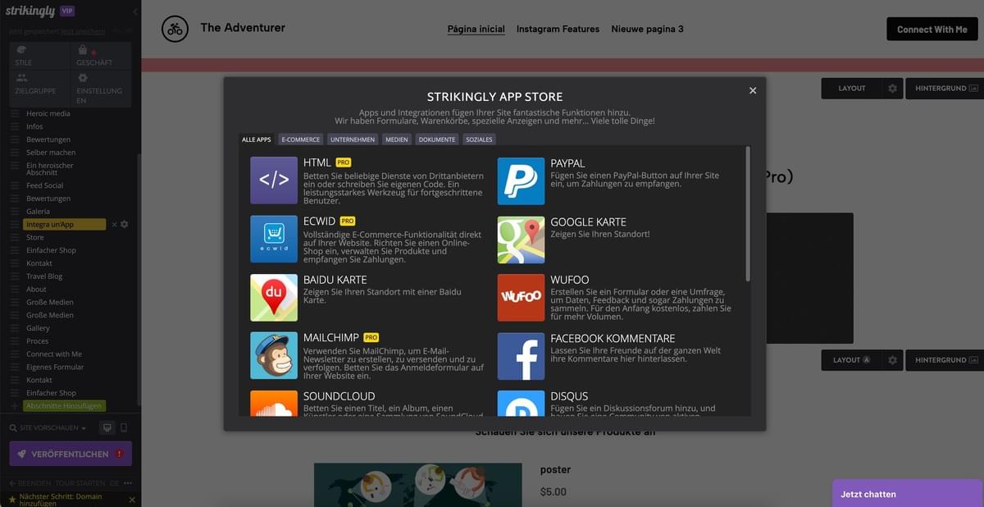Open lower Layout A settings gear
Image resolution: width=984 pixels, height=507 pixels.
(x=893, y=360)
